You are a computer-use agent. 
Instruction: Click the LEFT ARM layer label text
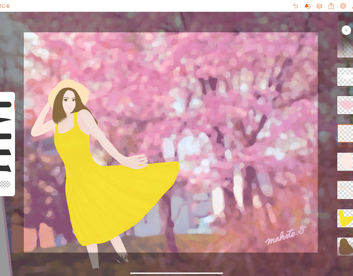(x=346, y=203)
